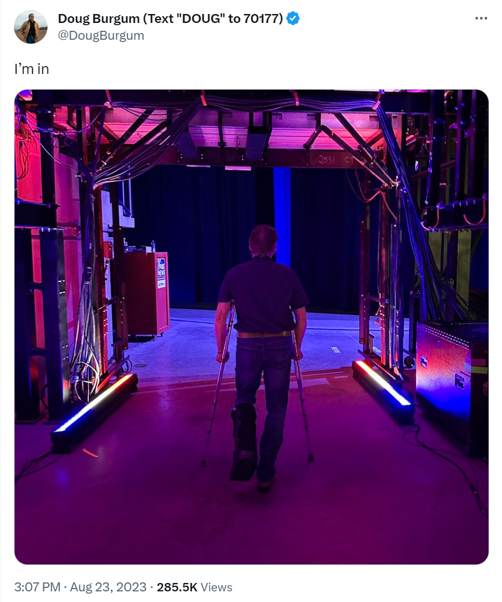Click the Fox News sign in photo
The width and height of the screenshot is (502, 602).
tap(162, 273)
